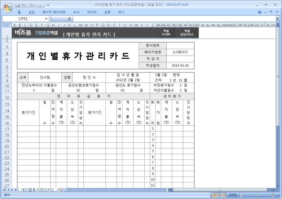Select the 개인별휴가관리카드 sheet tab

tap(37, 190)
